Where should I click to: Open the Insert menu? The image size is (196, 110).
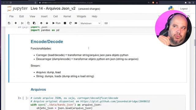44,16
